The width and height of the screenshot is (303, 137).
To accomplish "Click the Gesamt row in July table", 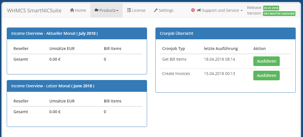I will (77, 59).
